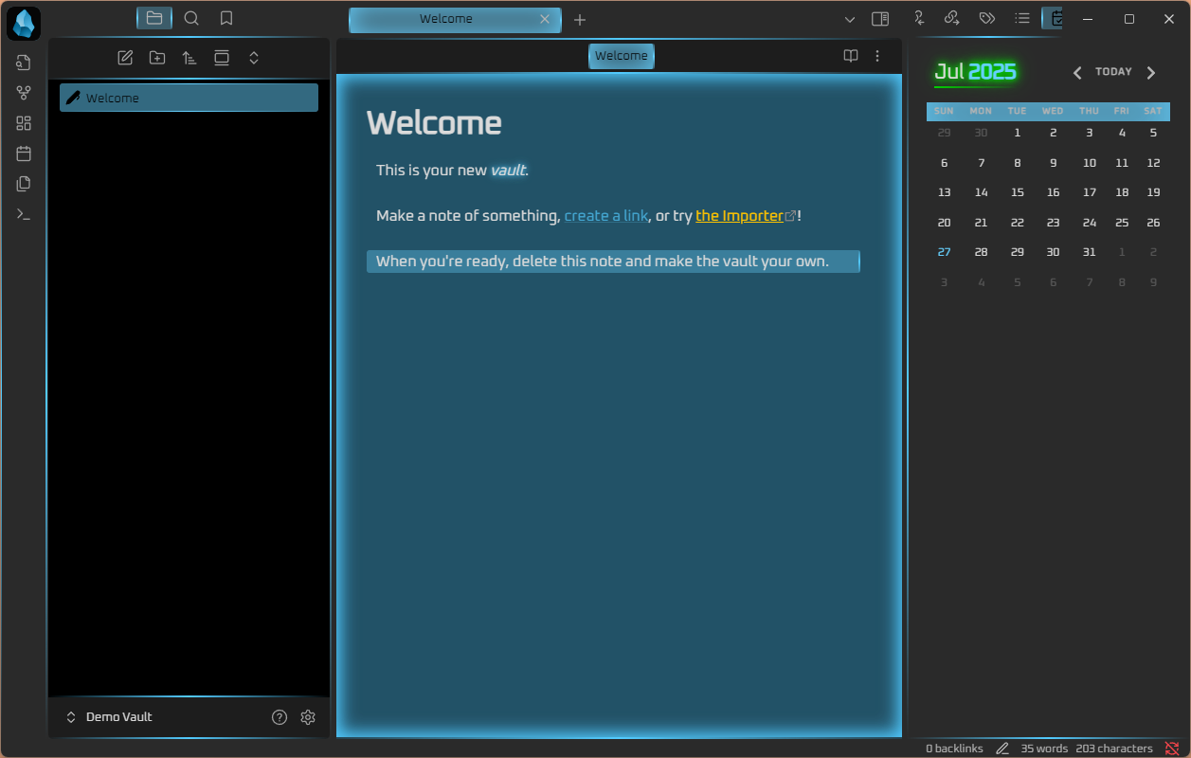The image size is (1191, 758).
Task: Show the outline sidebar pane
Action: coord(1022,18)
